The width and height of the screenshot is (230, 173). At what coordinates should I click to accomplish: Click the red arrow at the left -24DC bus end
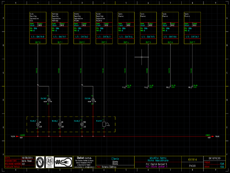(x=17, y=136)
